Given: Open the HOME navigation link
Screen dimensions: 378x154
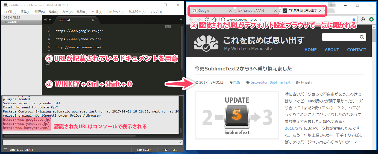Looking at the screenshot, I should point(310,50).
